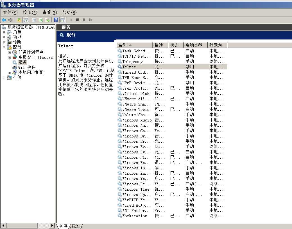Open the Properties toolbar icon
This screenshot has height=229, width=292.
pos(34,20)
